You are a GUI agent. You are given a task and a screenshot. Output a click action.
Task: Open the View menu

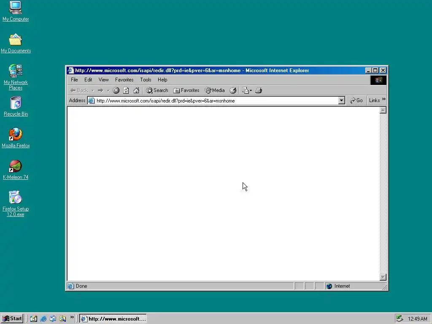pyautogui.click(x=104, y=80)
